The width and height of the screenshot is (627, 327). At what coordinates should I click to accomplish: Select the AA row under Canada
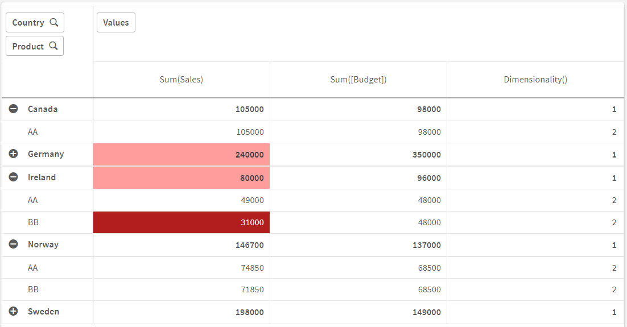33,131
